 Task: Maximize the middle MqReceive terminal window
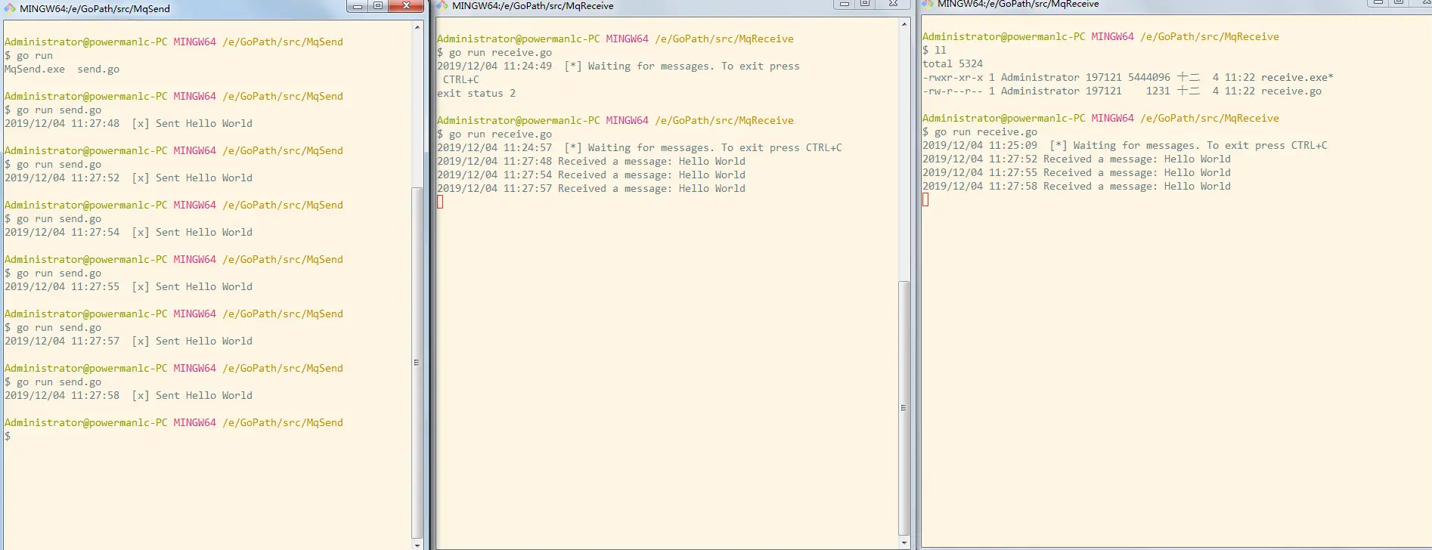click(x=865, y=4)
